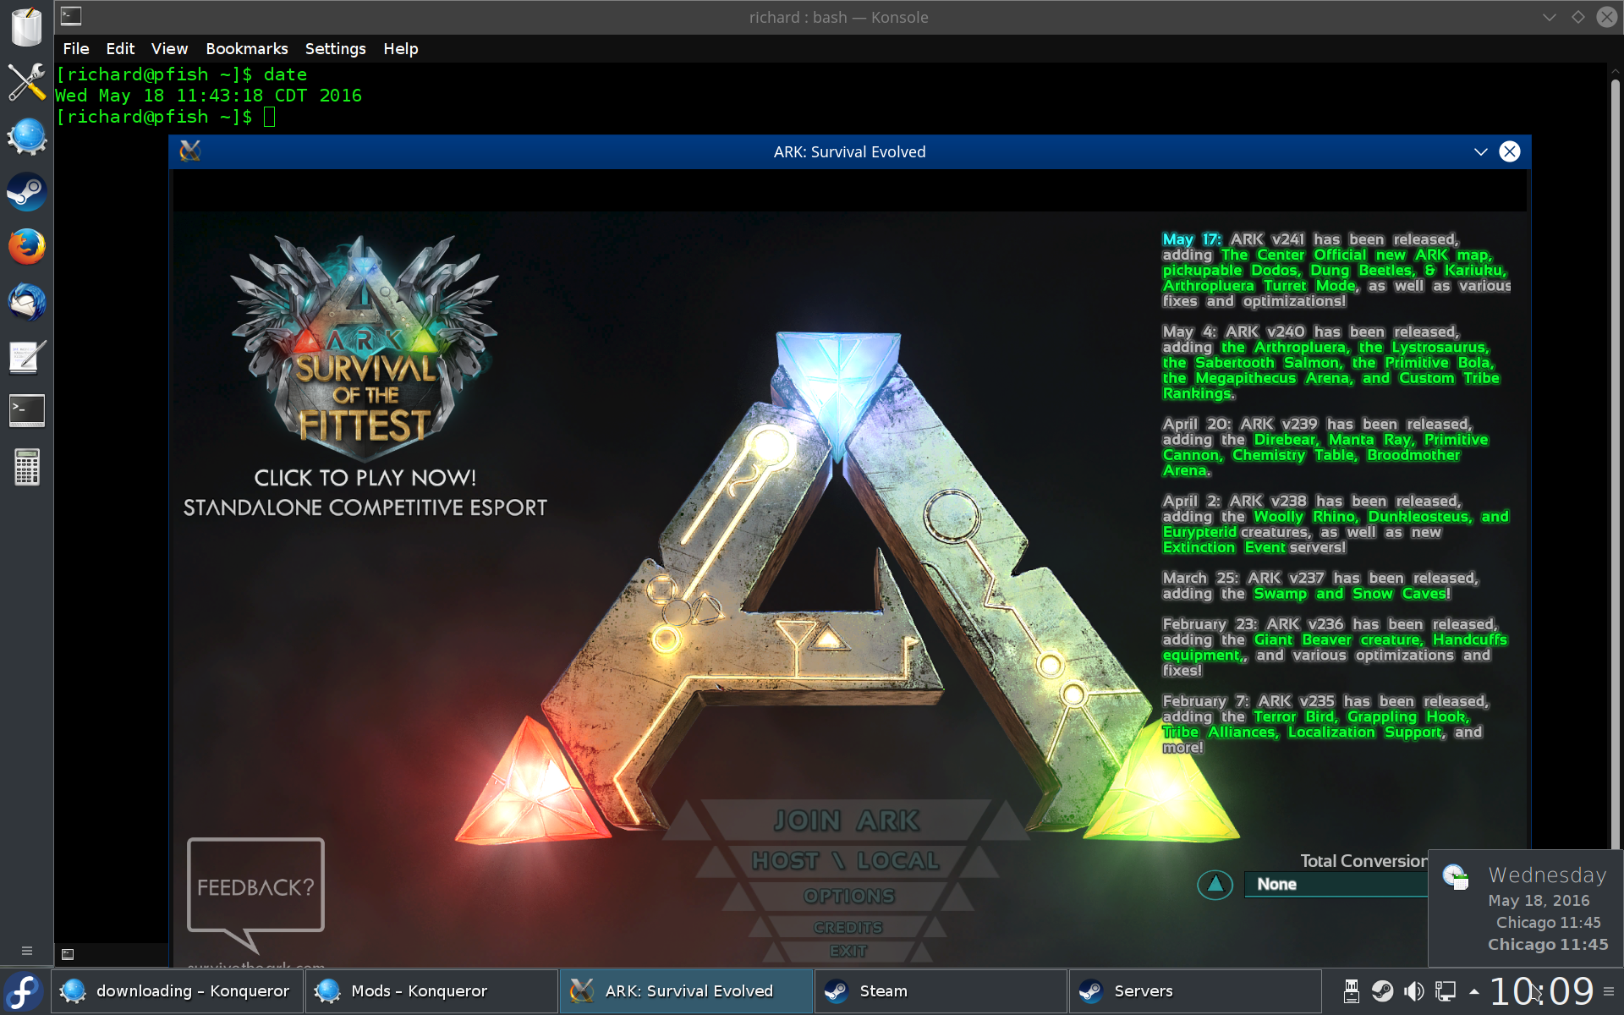Viewport: 1624px width, 1015px height.
Task: Open the Konsole Edit menu
Action: tap(120, 49)
